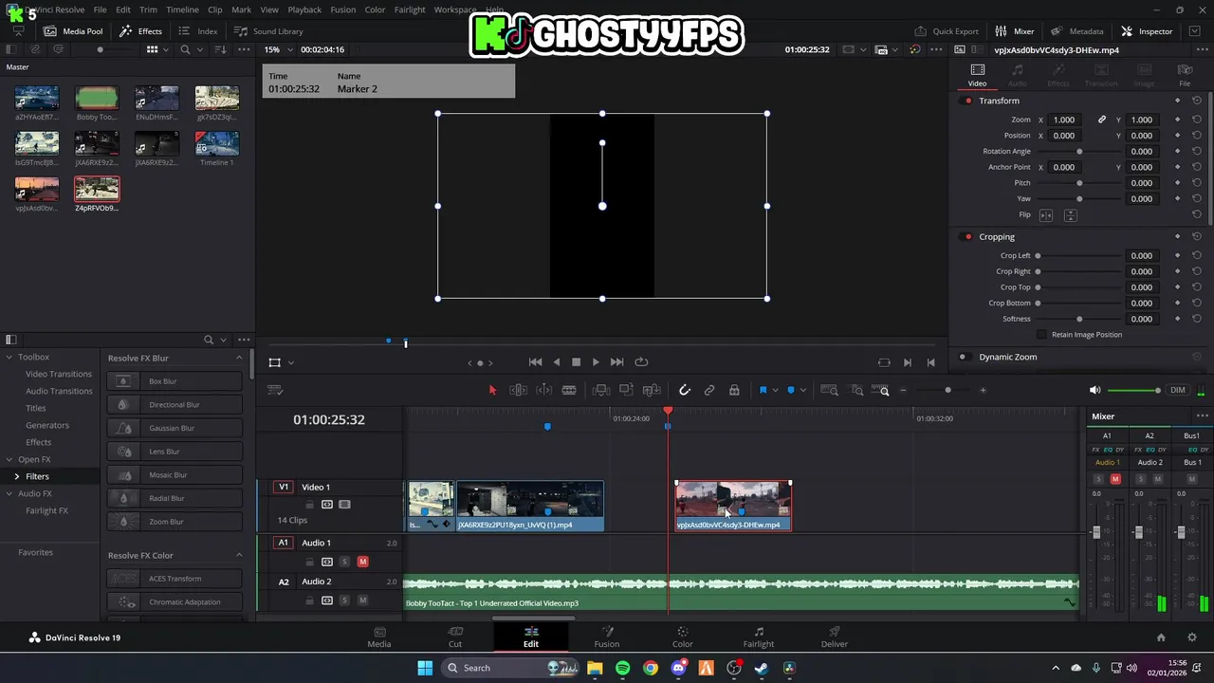The height and width of the screenshot is (683, 1214).
Task: Activate the Dynamic Trim Mode tool
Action: [543, 390]
